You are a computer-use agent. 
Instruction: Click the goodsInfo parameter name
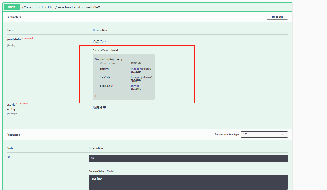[14, 39]
